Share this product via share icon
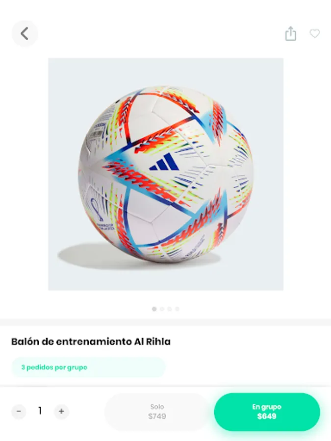Image resolution: width=331 pixels, height=441 pixels. point(290,33)
